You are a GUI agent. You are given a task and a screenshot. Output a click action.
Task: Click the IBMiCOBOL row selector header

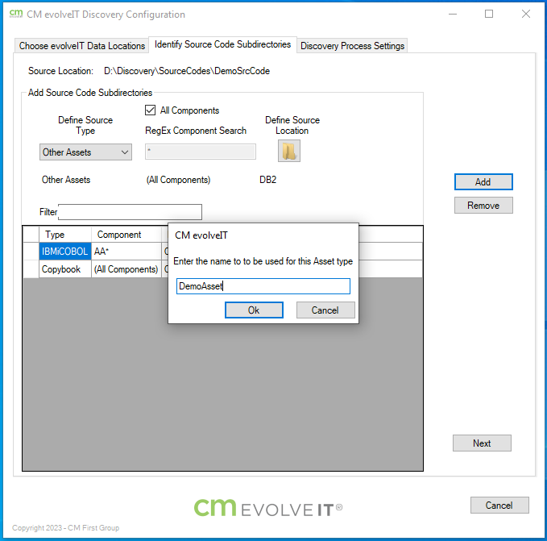(31, 252)
